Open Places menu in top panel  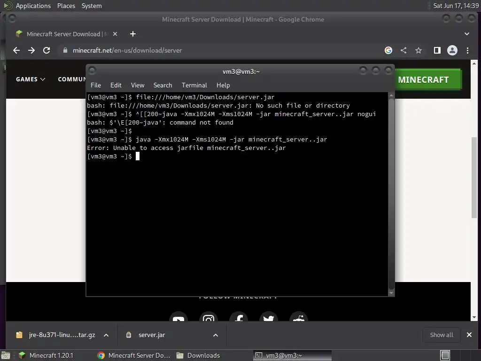pos(66,6)
